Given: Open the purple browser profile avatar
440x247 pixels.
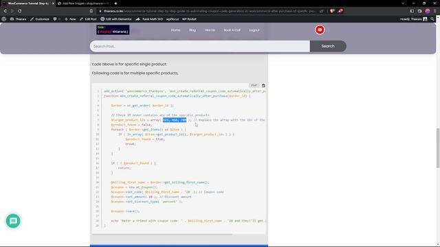Looking at the screenshot, I should 428,11.
